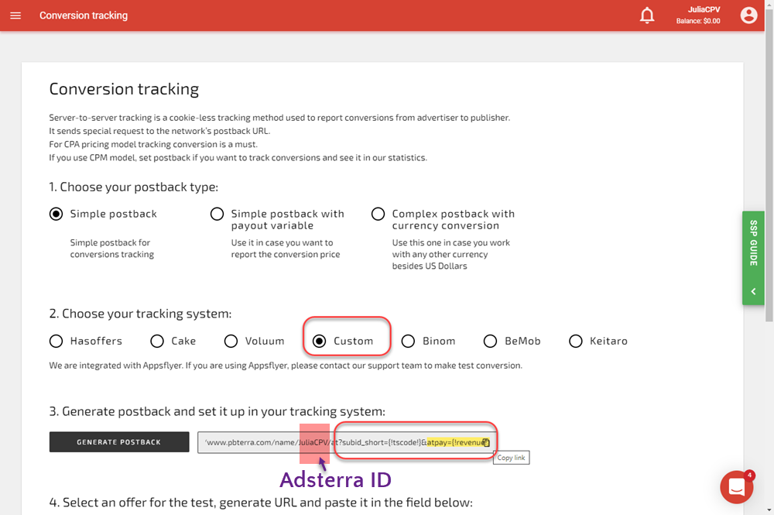774x515 pixels.
Task: Click '1. Choose your postback type:' heading
Action: 133,187
